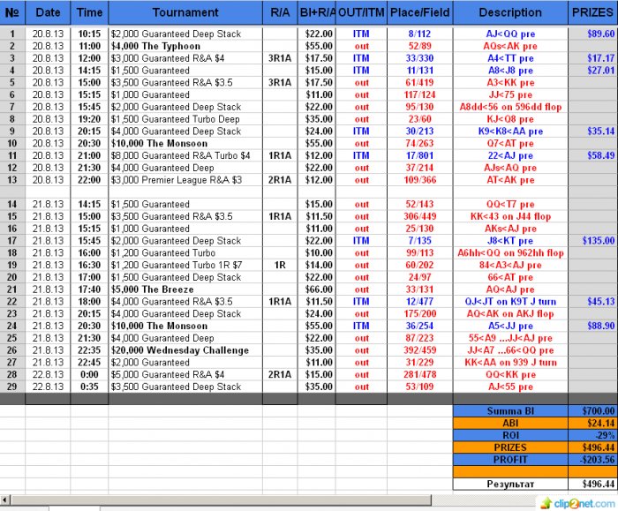
Task: Select time cell '22:35'
Action: point(89,350)
